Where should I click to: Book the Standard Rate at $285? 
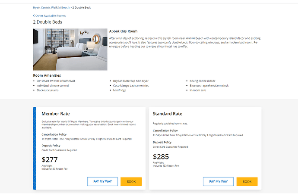pos(247,182)
